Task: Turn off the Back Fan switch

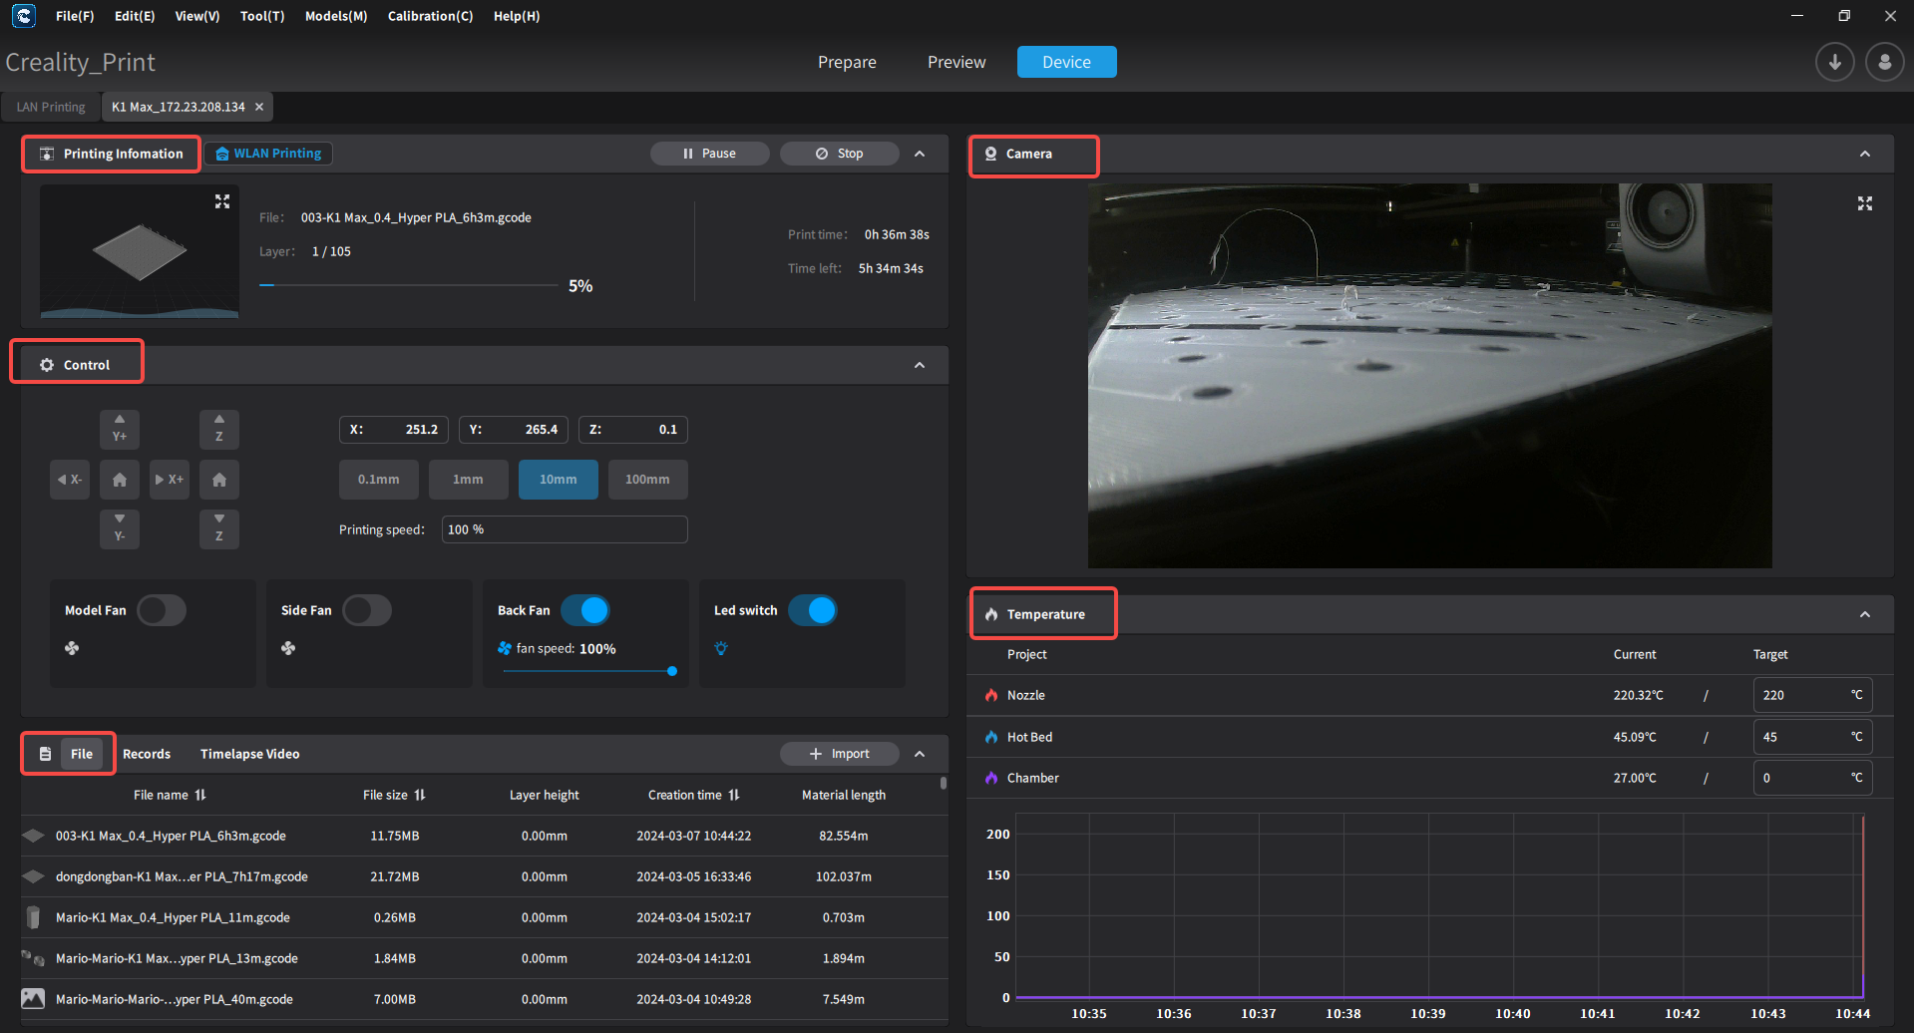Action: coord(585,610)
